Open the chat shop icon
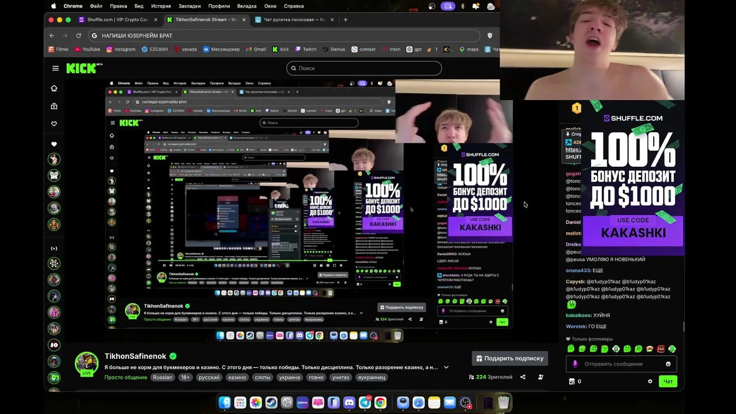This screenshot has width=736, height=414. point(572,381)
